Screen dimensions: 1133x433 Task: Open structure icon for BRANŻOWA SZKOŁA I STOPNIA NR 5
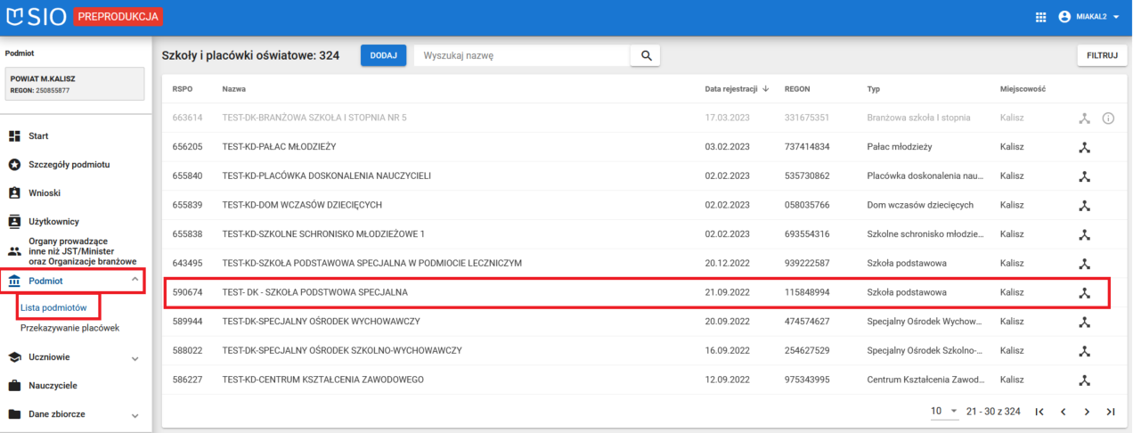1084,118
